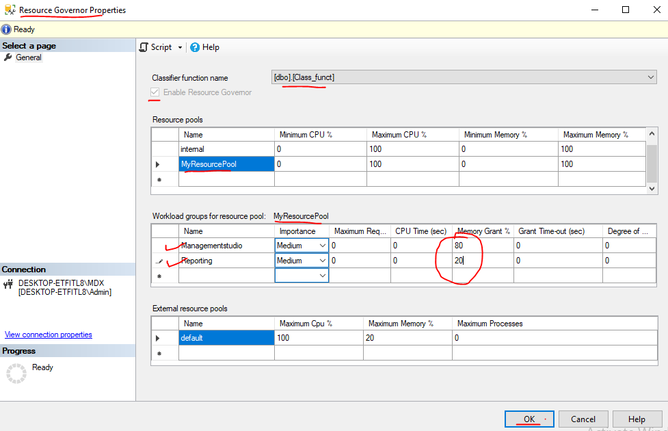Select the MyResourcePool row arrow
668x431 pixels.
pyautogui.click(x=158, y=164)
